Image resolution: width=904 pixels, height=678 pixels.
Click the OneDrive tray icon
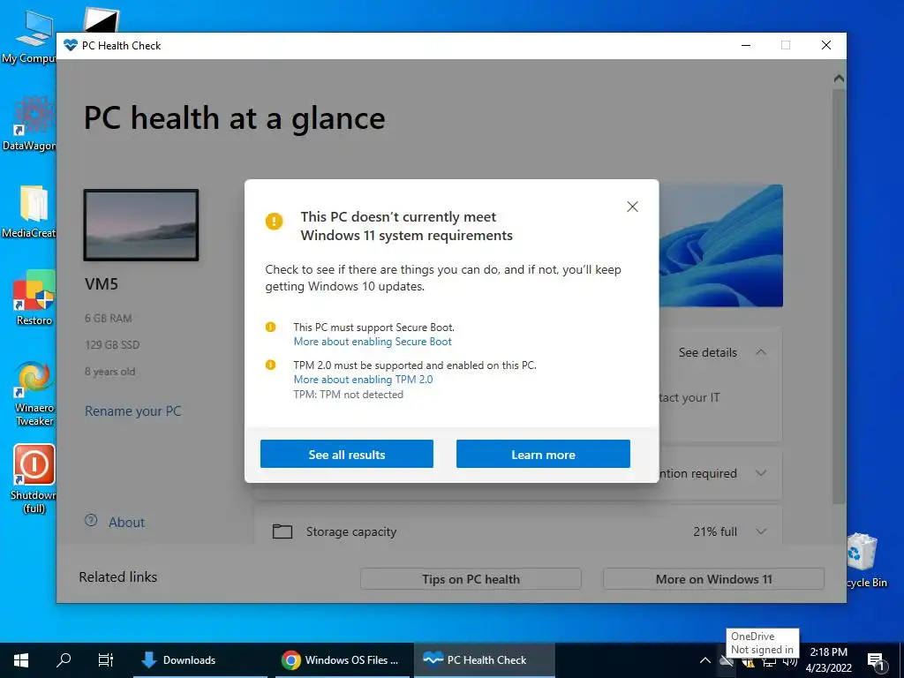click(727, 660)
